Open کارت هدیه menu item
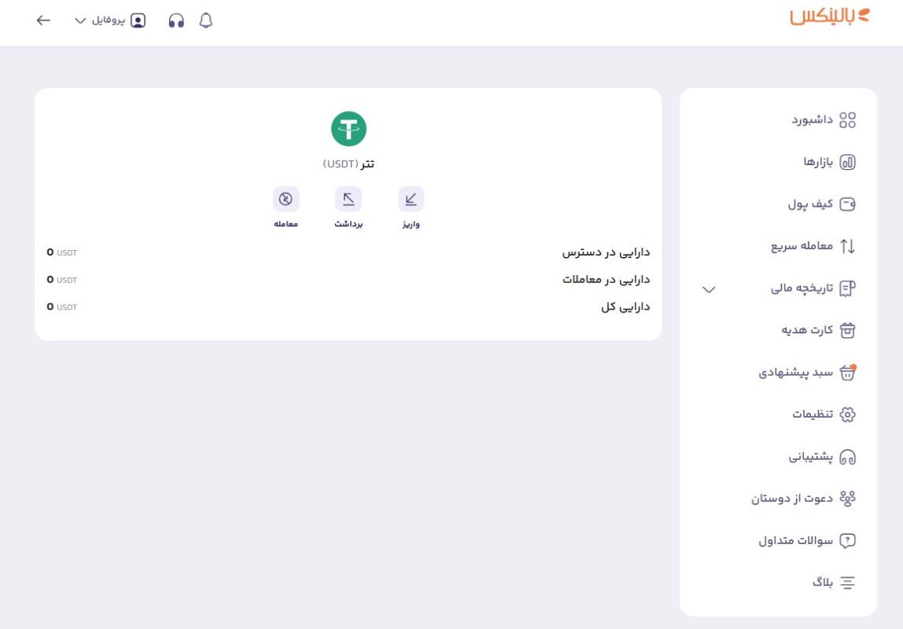 [x=807, y=330]
